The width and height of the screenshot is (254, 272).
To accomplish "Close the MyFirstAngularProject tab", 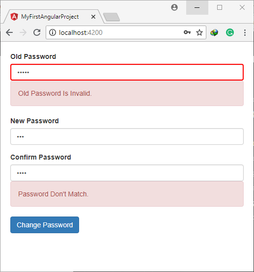I will tap(93, 17).
